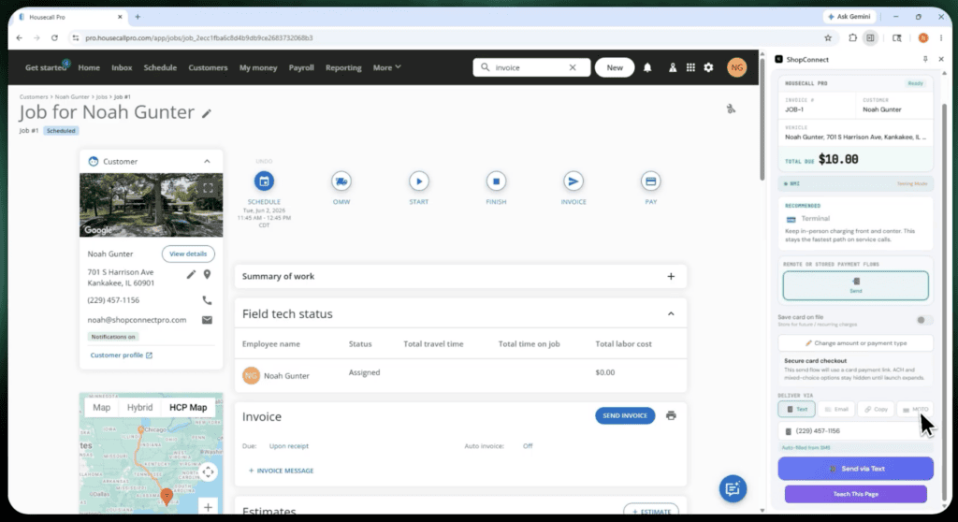Open the apps grid icon in header

point(690,67)
